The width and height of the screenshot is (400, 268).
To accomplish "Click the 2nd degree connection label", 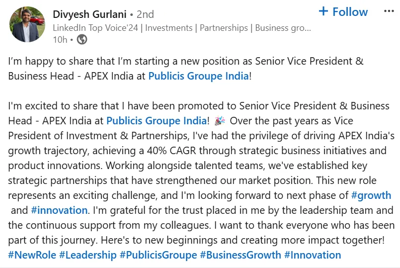I will [x=144, y=14].
